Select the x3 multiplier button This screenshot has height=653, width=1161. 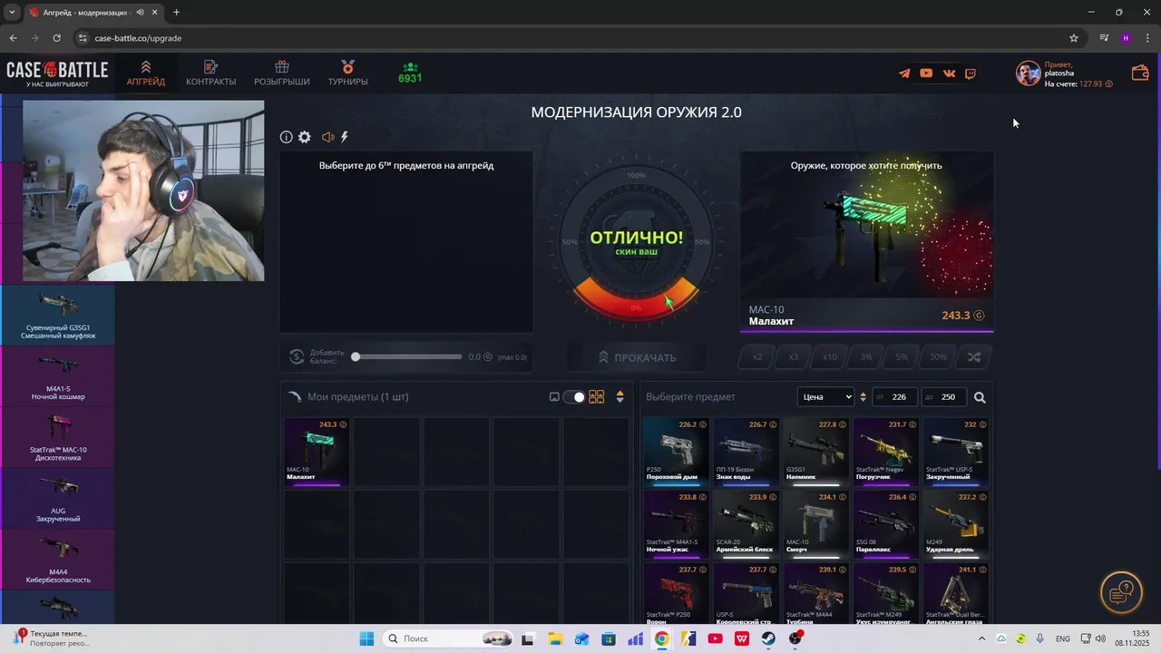(x=794, y=357)
